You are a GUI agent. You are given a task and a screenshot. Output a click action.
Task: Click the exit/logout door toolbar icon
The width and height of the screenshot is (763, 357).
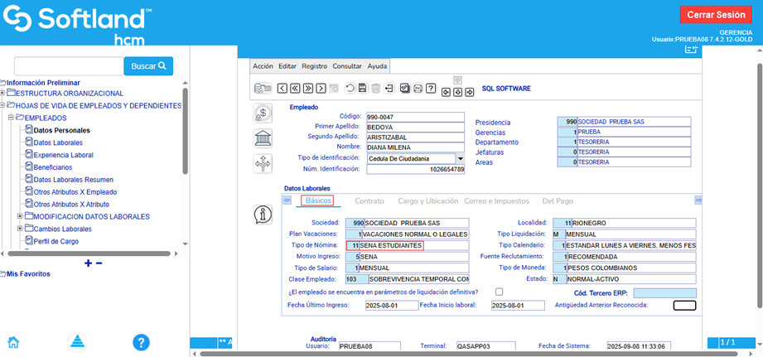coord(389,89)
